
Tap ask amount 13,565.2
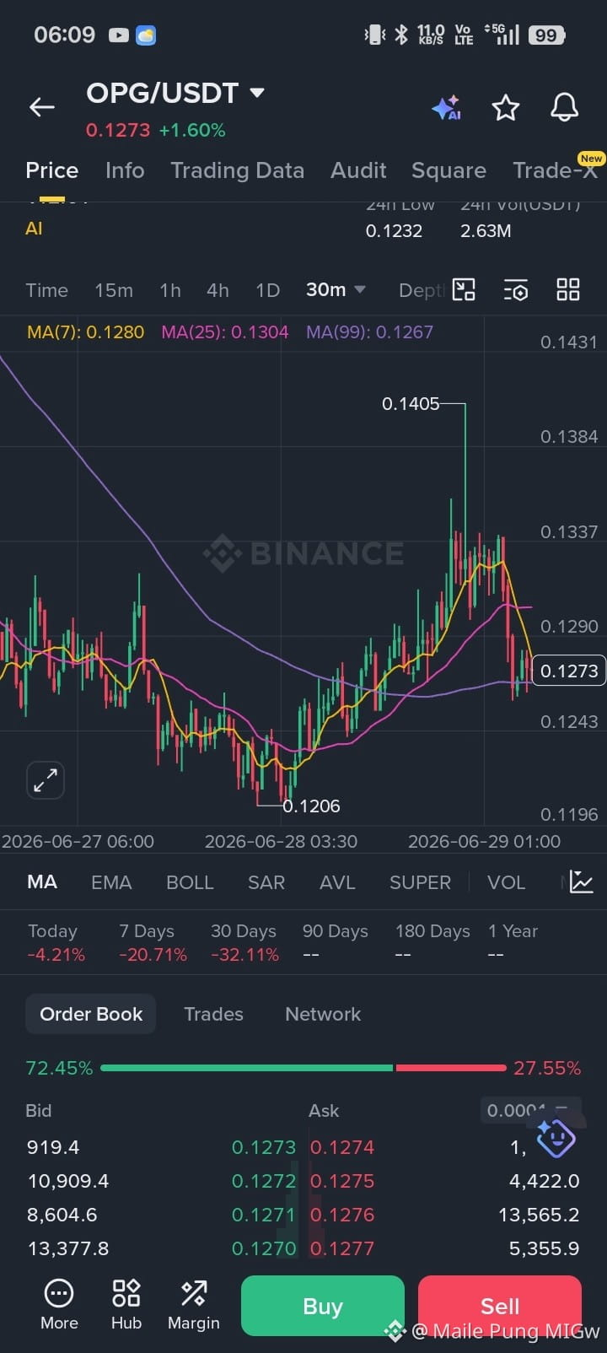point(539,1215)
